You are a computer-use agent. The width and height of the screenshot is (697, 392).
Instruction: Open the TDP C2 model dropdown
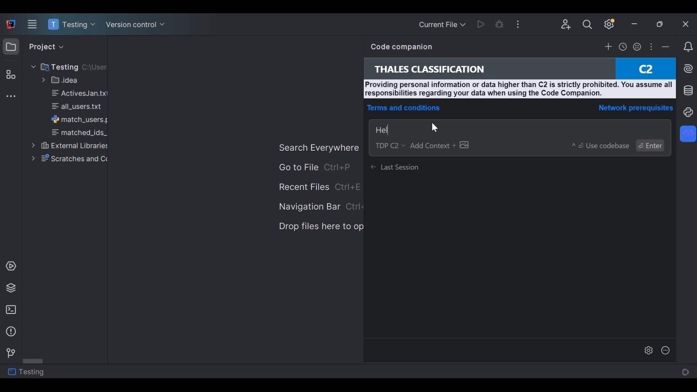(390, 146)
